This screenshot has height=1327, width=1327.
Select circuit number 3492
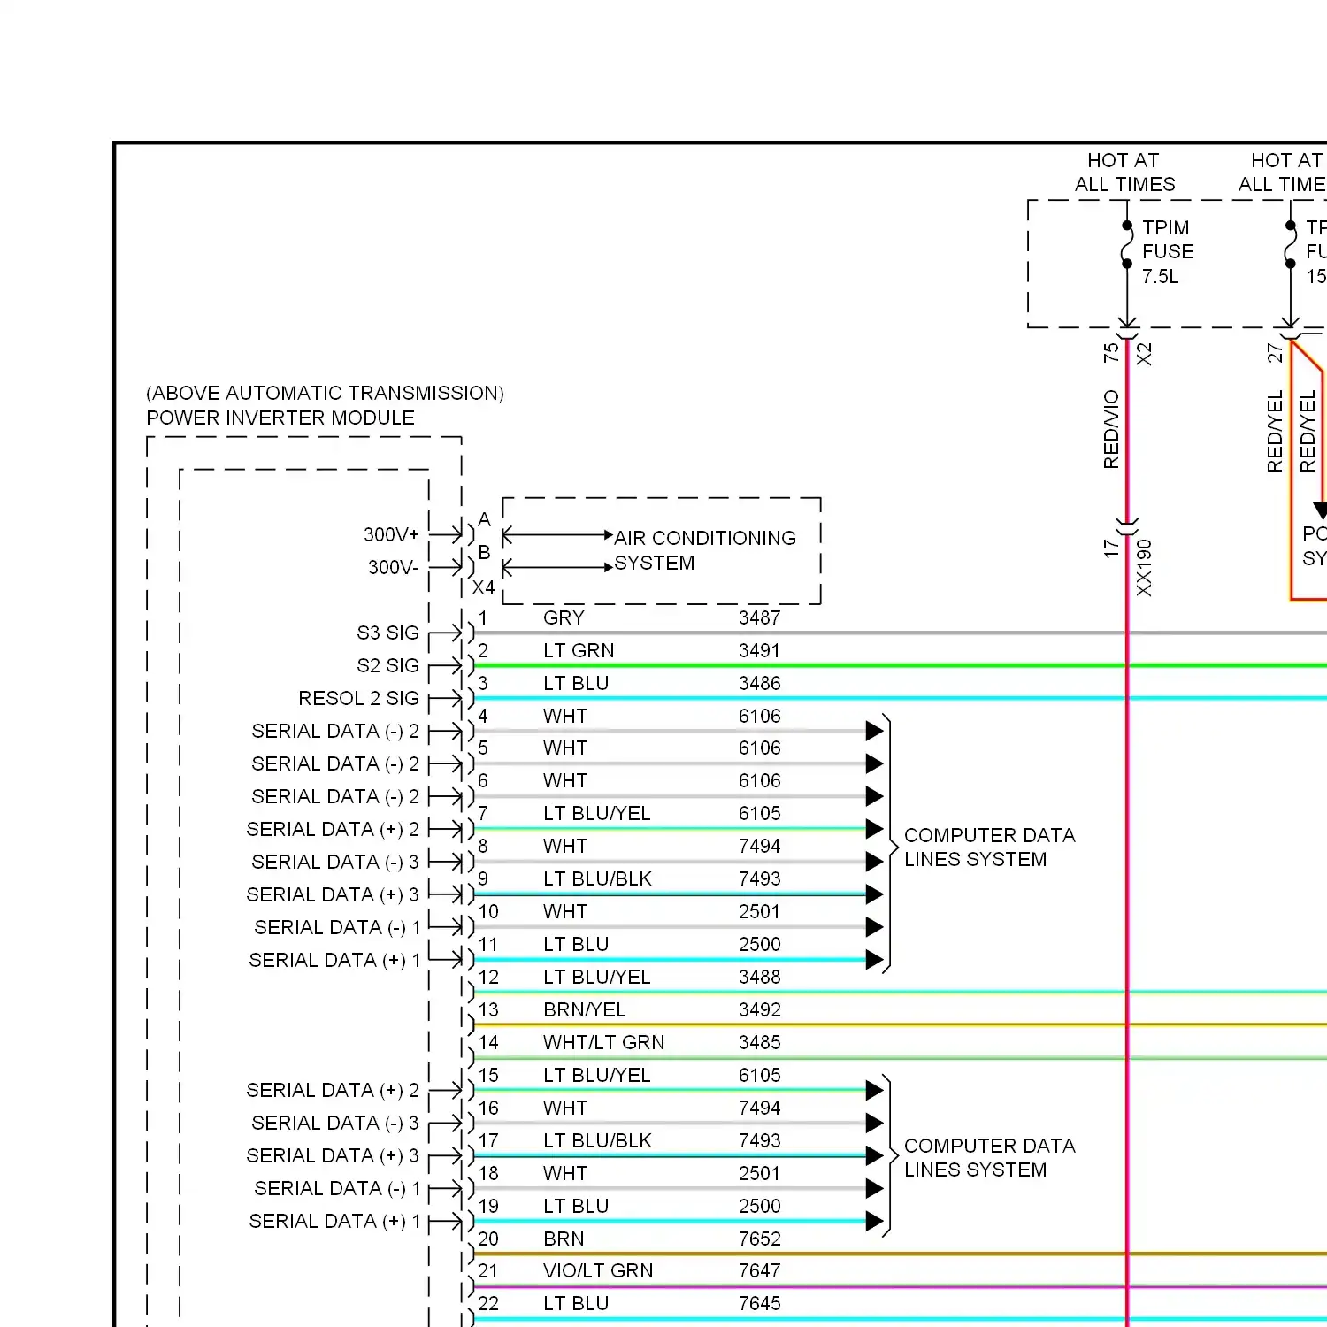(x=760, y=1009)
